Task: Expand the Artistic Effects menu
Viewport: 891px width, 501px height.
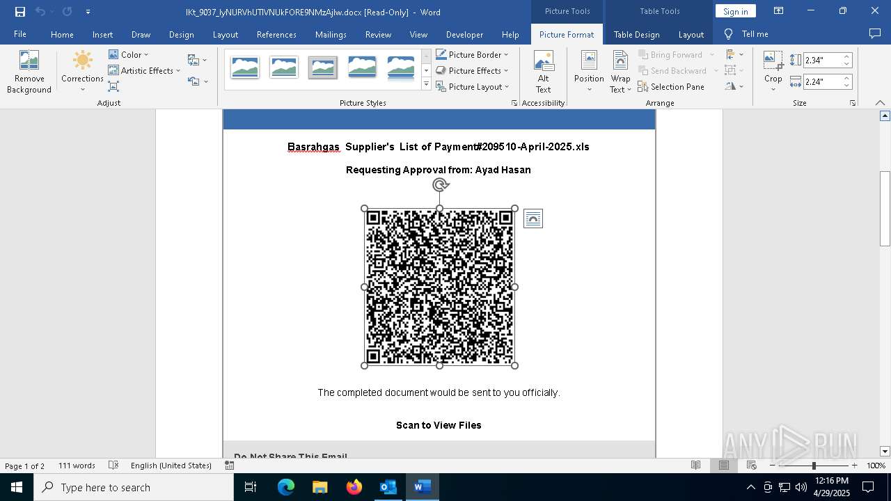Action: pos(144,70)
